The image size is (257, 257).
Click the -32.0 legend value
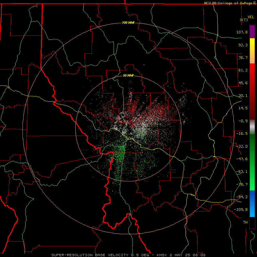click(242, 146)
